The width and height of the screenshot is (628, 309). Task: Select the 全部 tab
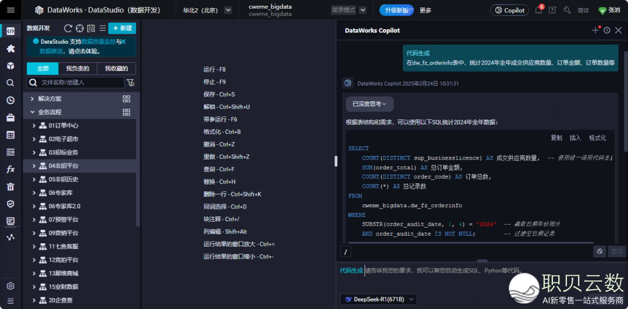(42, 69)
